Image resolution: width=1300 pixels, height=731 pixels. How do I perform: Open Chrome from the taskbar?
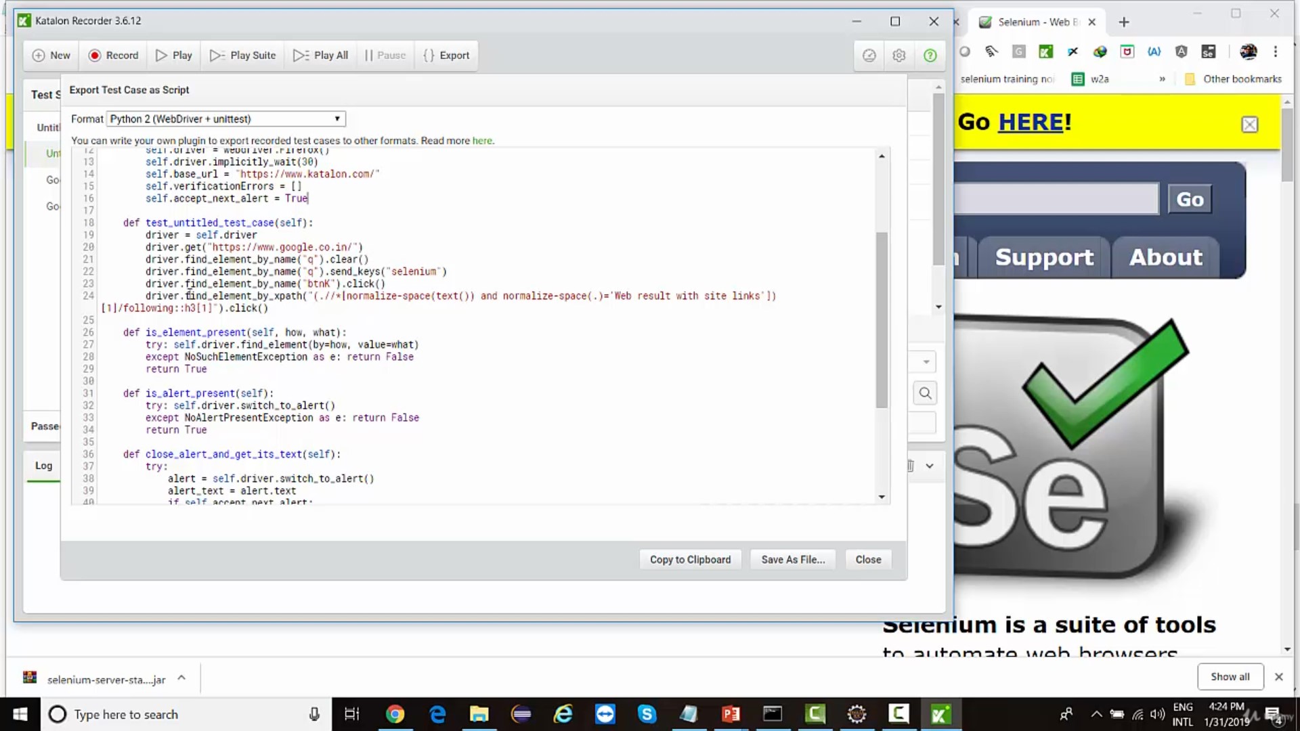395,714
